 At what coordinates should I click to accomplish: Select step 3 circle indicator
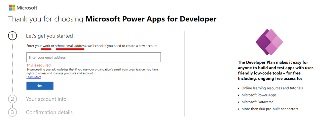13,112
